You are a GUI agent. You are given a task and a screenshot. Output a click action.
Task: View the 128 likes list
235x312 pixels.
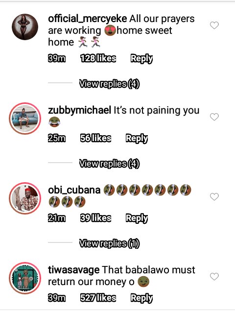pyautogui.click(x=98, y=58)
